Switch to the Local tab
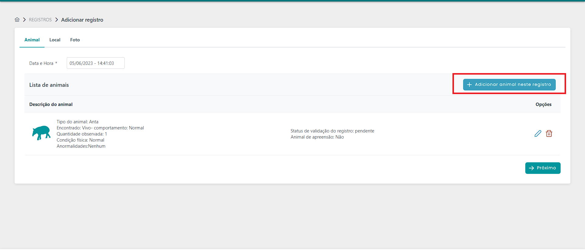Image resolution: width=585 pixels, height=250 pixels. coord(55,40)
